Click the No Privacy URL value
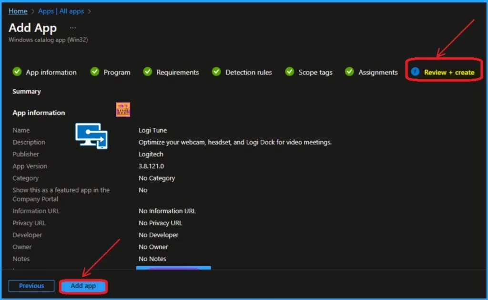This screenshot has width=488, height=300. point(160,223)
